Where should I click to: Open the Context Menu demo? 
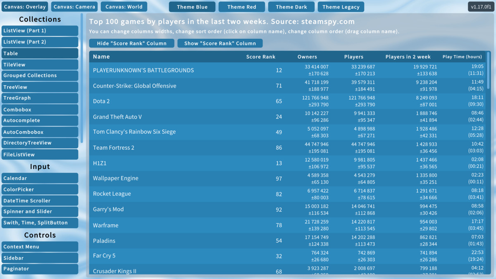(x=40, y=247)
